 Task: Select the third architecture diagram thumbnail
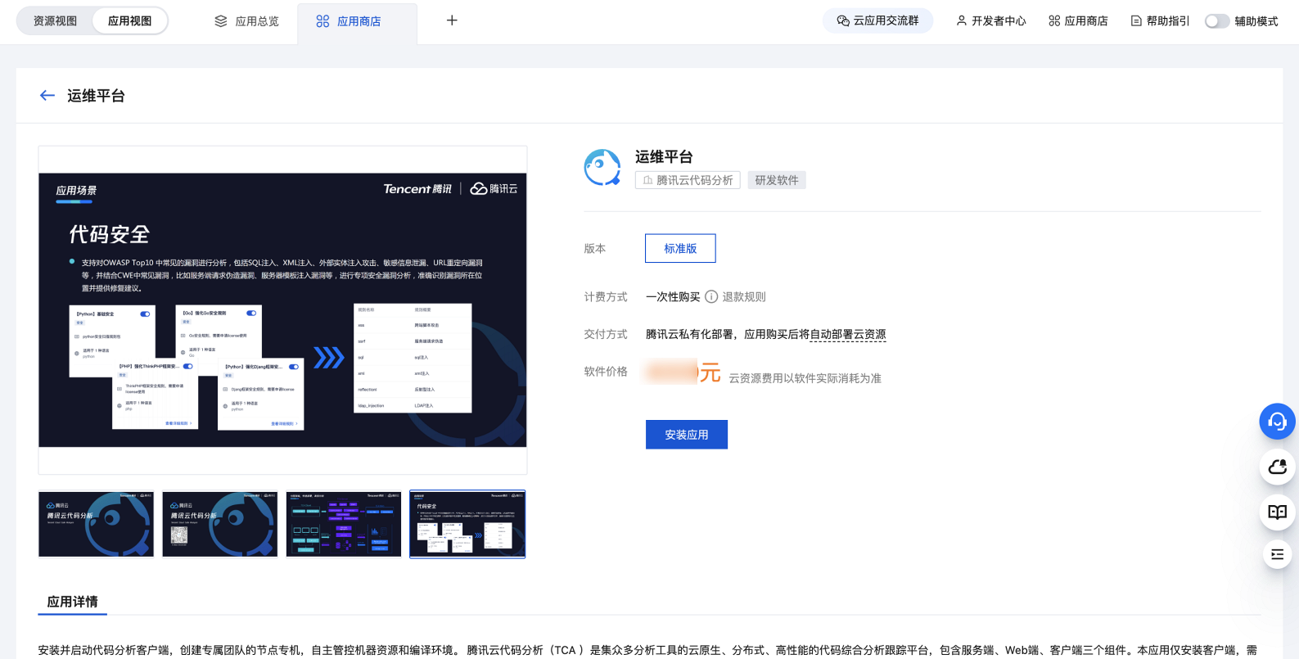(344, 524)
